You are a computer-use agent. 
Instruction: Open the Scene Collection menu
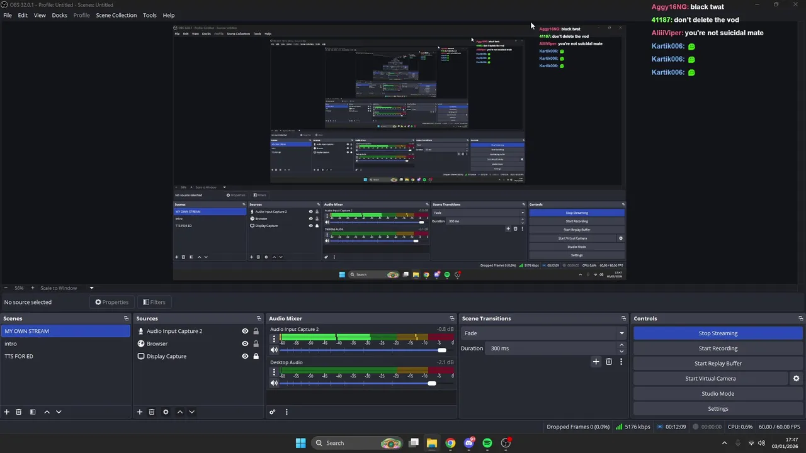click(x=116, y=15)
